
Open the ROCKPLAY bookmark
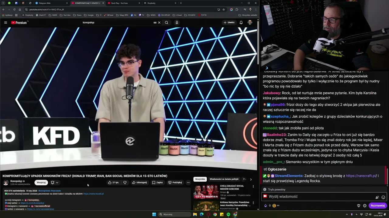164,15
